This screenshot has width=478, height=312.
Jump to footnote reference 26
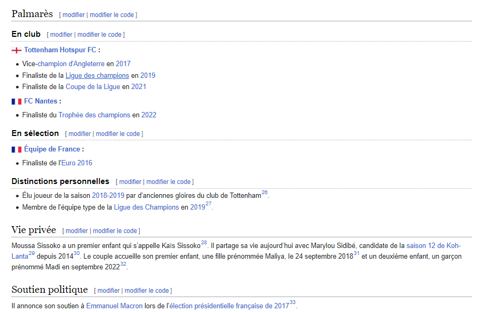[264, 193]
